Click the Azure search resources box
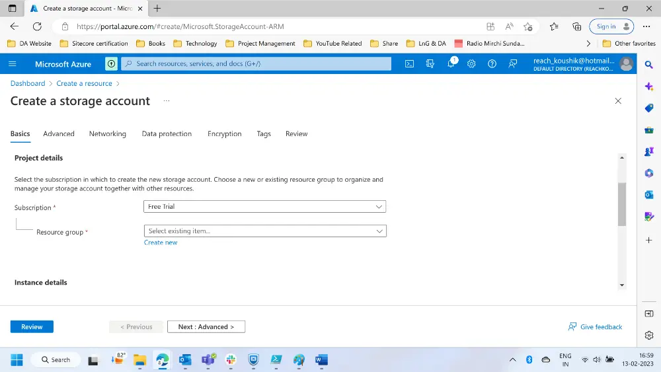Screen dimensions: 661x372 [x=256, y=63]
